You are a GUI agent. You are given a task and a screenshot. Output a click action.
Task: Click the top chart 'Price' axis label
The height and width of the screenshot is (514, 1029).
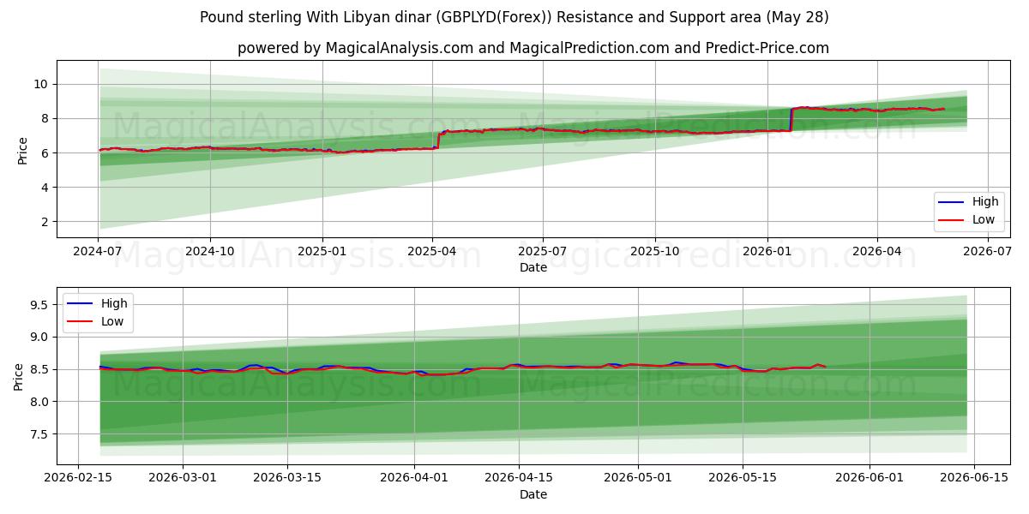(x=23, y=150)
